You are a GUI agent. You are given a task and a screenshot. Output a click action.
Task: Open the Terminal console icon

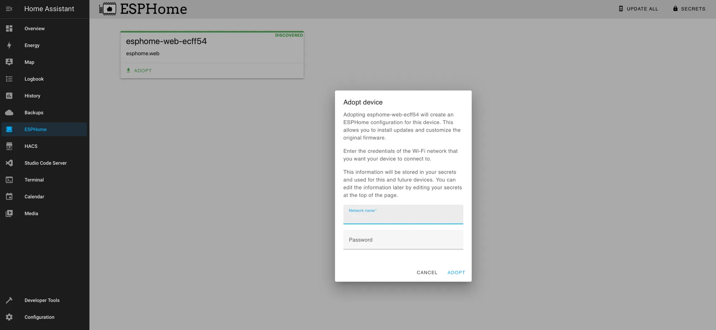9,180
